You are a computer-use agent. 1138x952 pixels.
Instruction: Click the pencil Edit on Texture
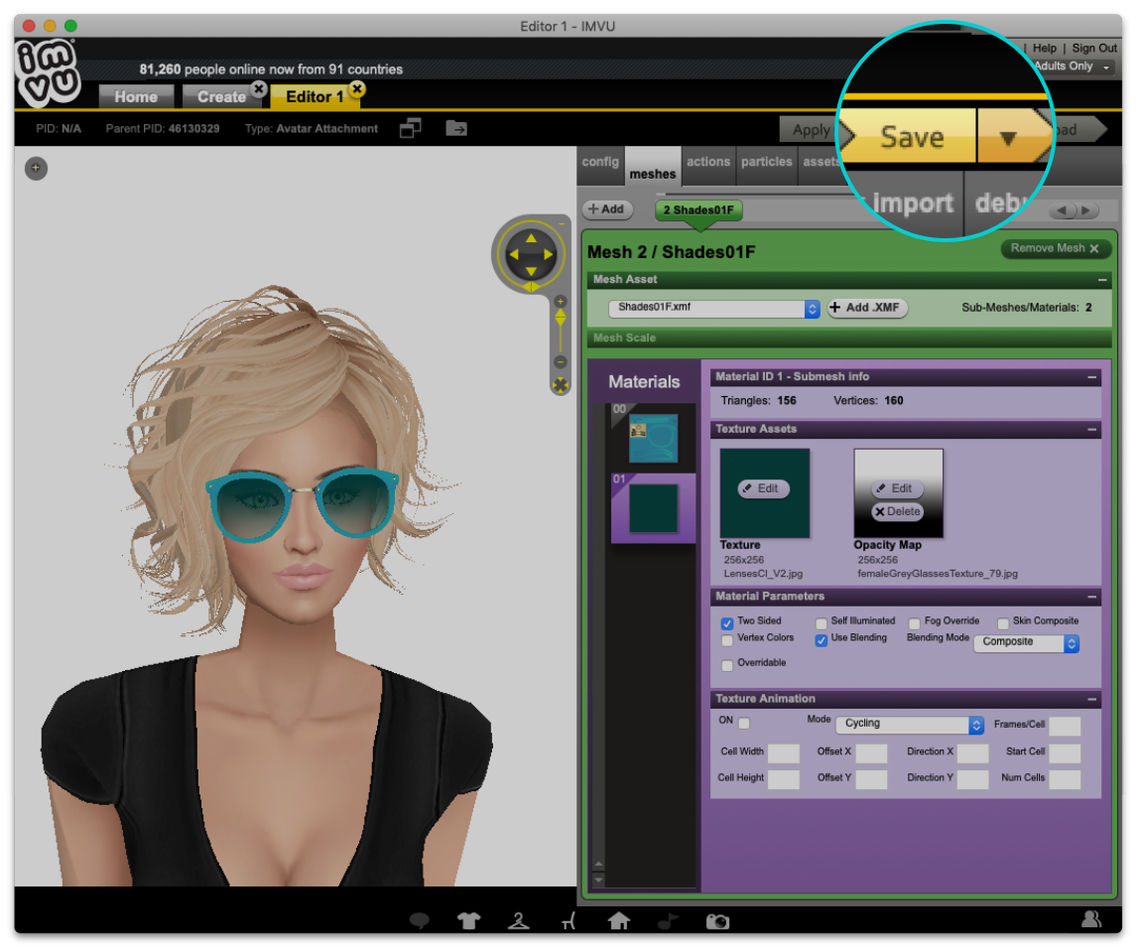pos(764,488)
